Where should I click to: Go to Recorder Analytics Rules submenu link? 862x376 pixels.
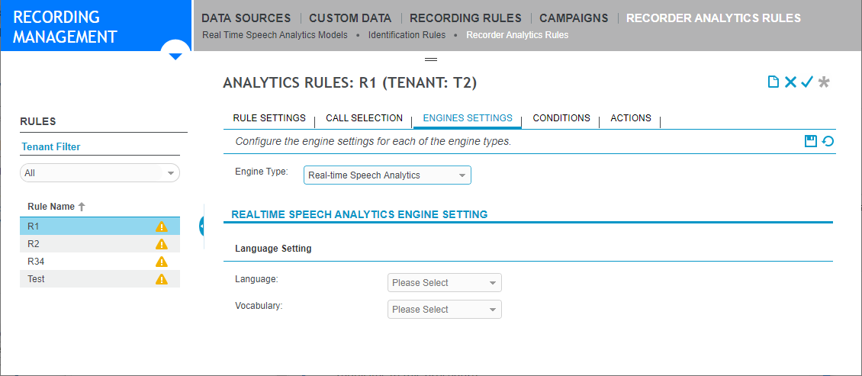point(517,34)
